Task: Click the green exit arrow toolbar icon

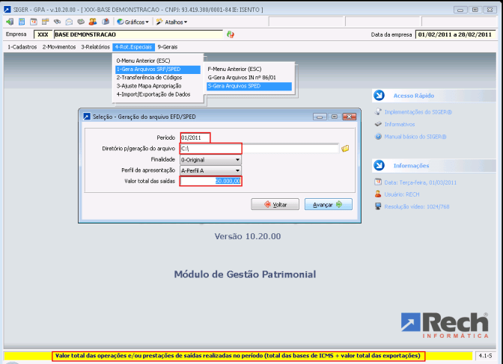Action: tap(10, 22)
